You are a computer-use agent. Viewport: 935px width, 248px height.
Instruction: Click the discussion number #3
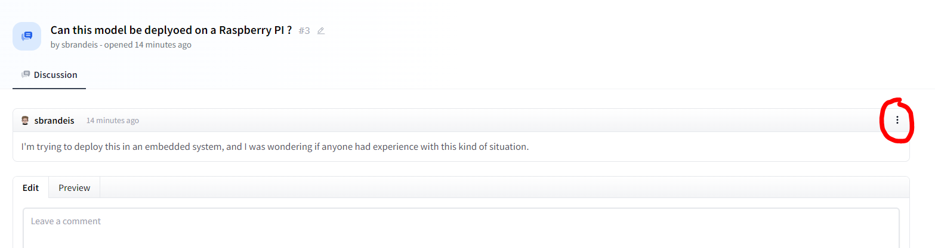tap(304, 31)
